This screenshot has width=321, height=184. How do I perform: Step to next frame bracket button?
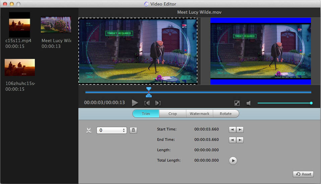(158, 103)
